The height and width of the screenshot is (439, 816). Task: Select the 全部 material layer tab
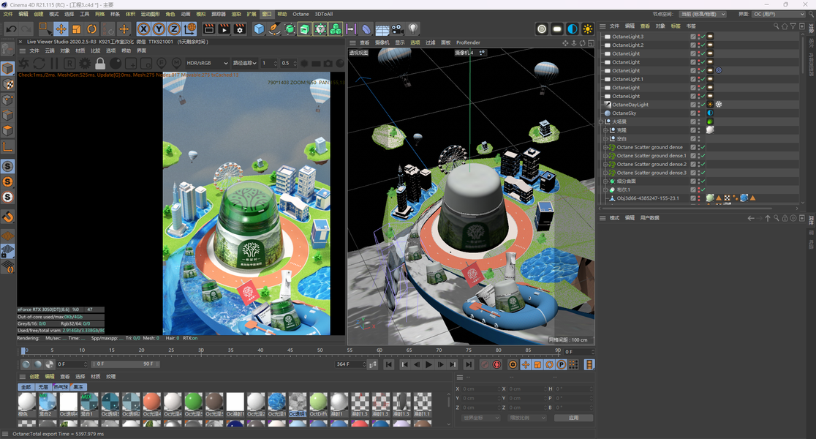point(26,387)
